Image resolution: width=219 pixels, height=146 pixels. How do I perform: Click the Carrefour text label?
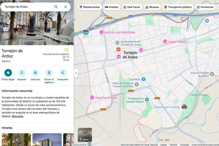135,79
